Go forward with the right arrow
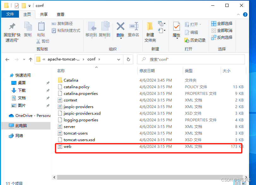The height and width of the screenshot is (185, 256). (x=17, y=60)
